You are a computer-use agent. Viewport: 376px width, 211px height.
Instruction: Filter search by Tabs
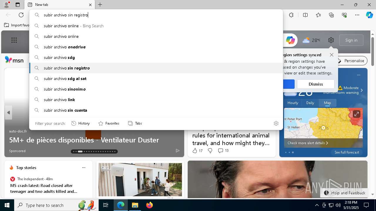(135, 123)
